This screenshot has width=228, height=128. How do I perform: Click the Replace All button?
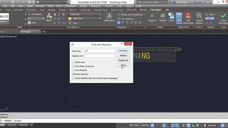(x=123, y=60)
